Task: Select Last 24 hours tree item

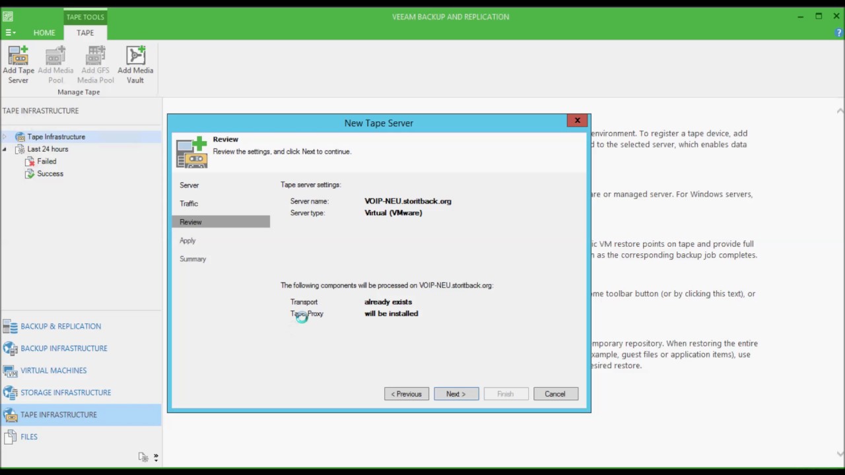Action: pos(48,149)
